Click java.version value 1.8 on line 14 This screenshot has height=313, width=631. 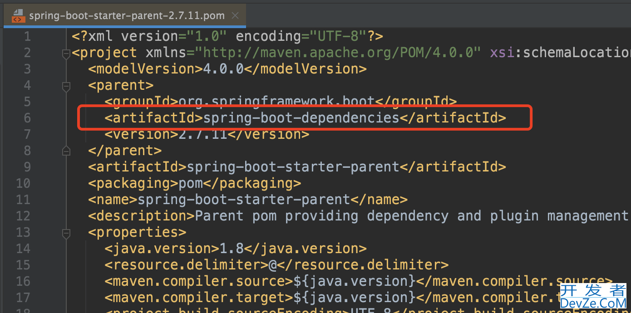pos(232,249)
